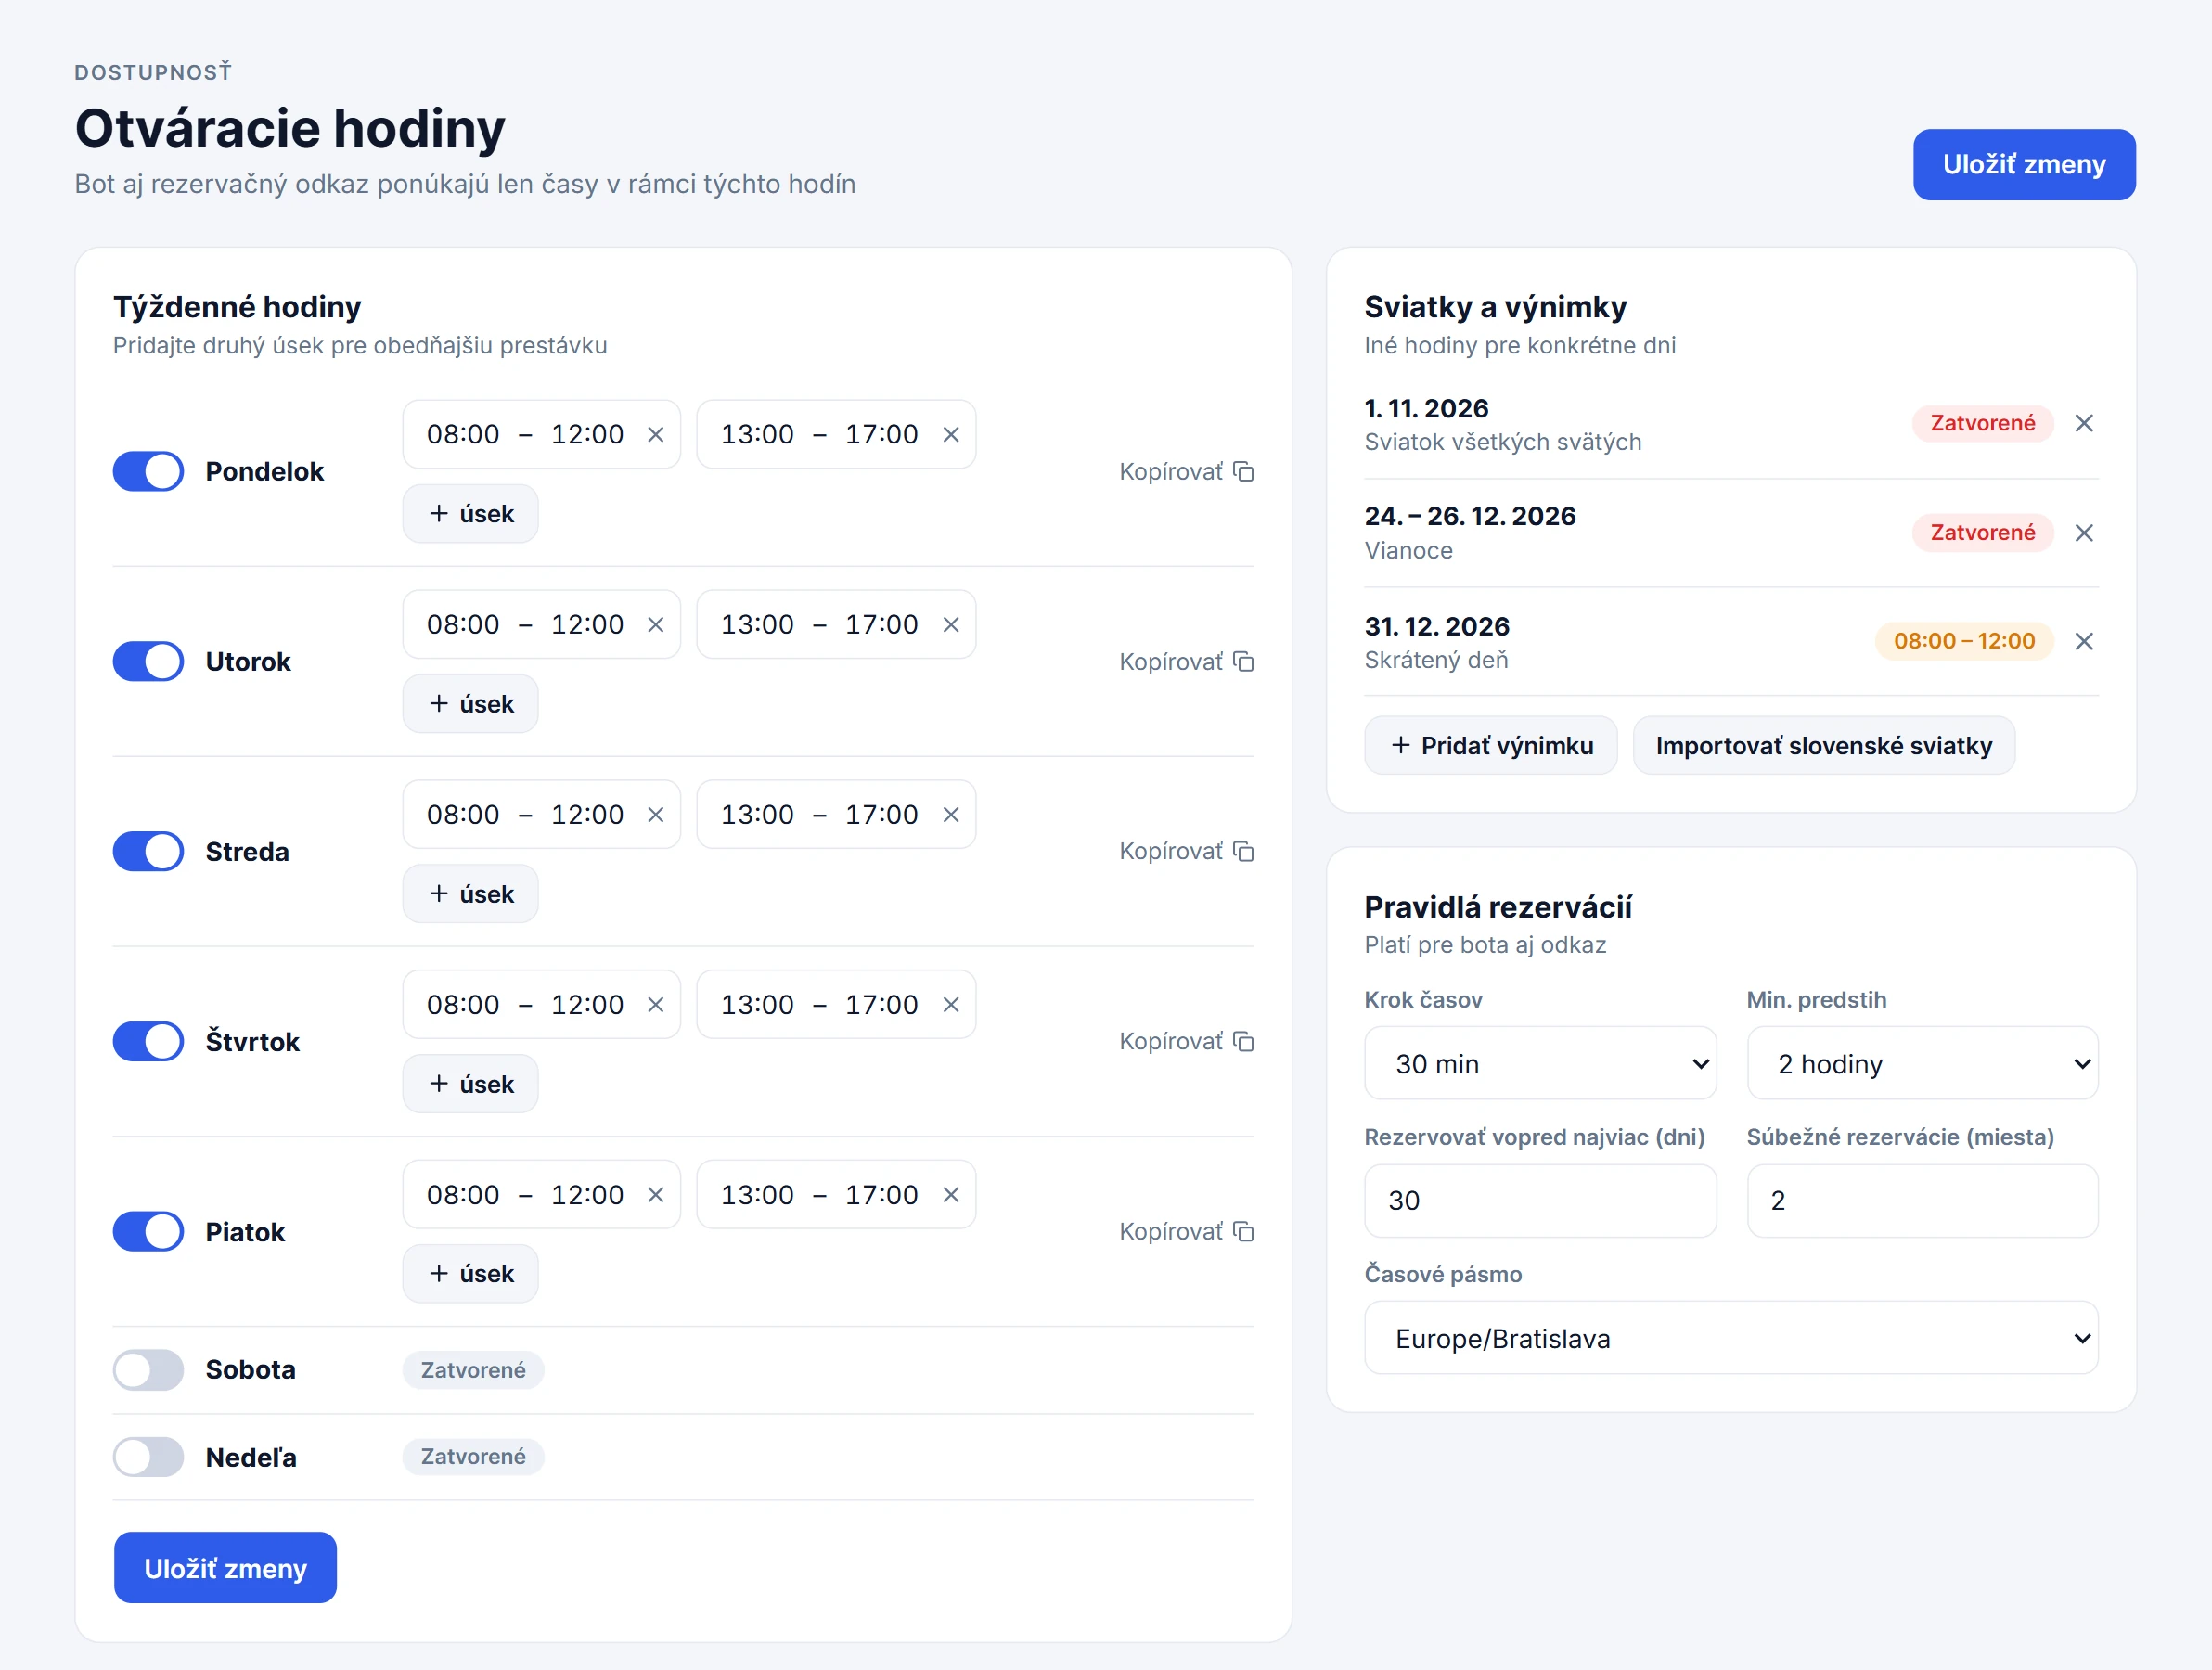Delete Utorok 13:00–17:00 slot
This screenshot has height=1670, width=2212.
click(951, 625)
